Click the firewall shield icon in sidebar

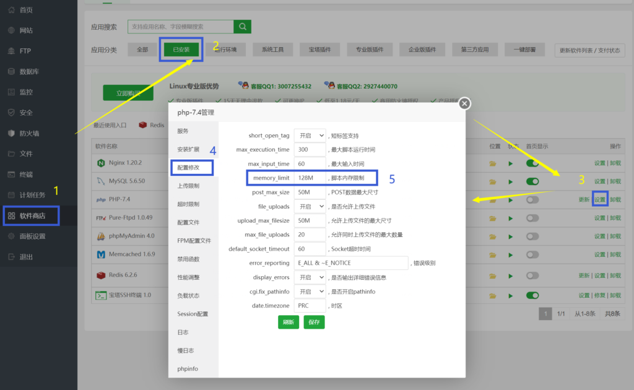pos(11,133)
